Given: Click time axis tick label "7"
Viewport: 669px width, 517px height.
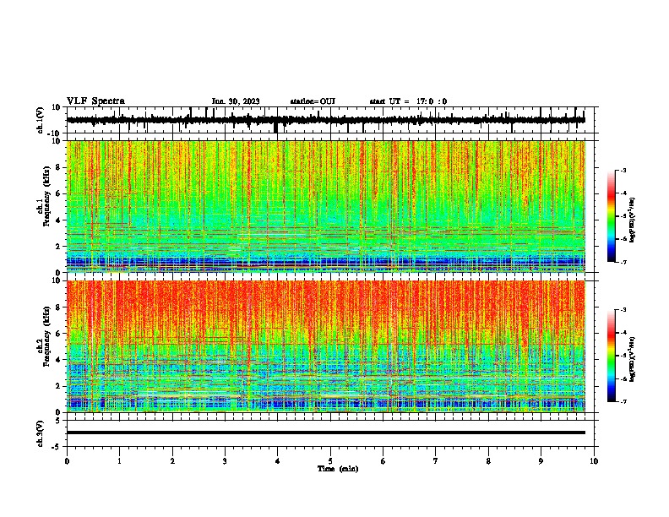Looking at the screenshot, I should (x=436, y=461).
